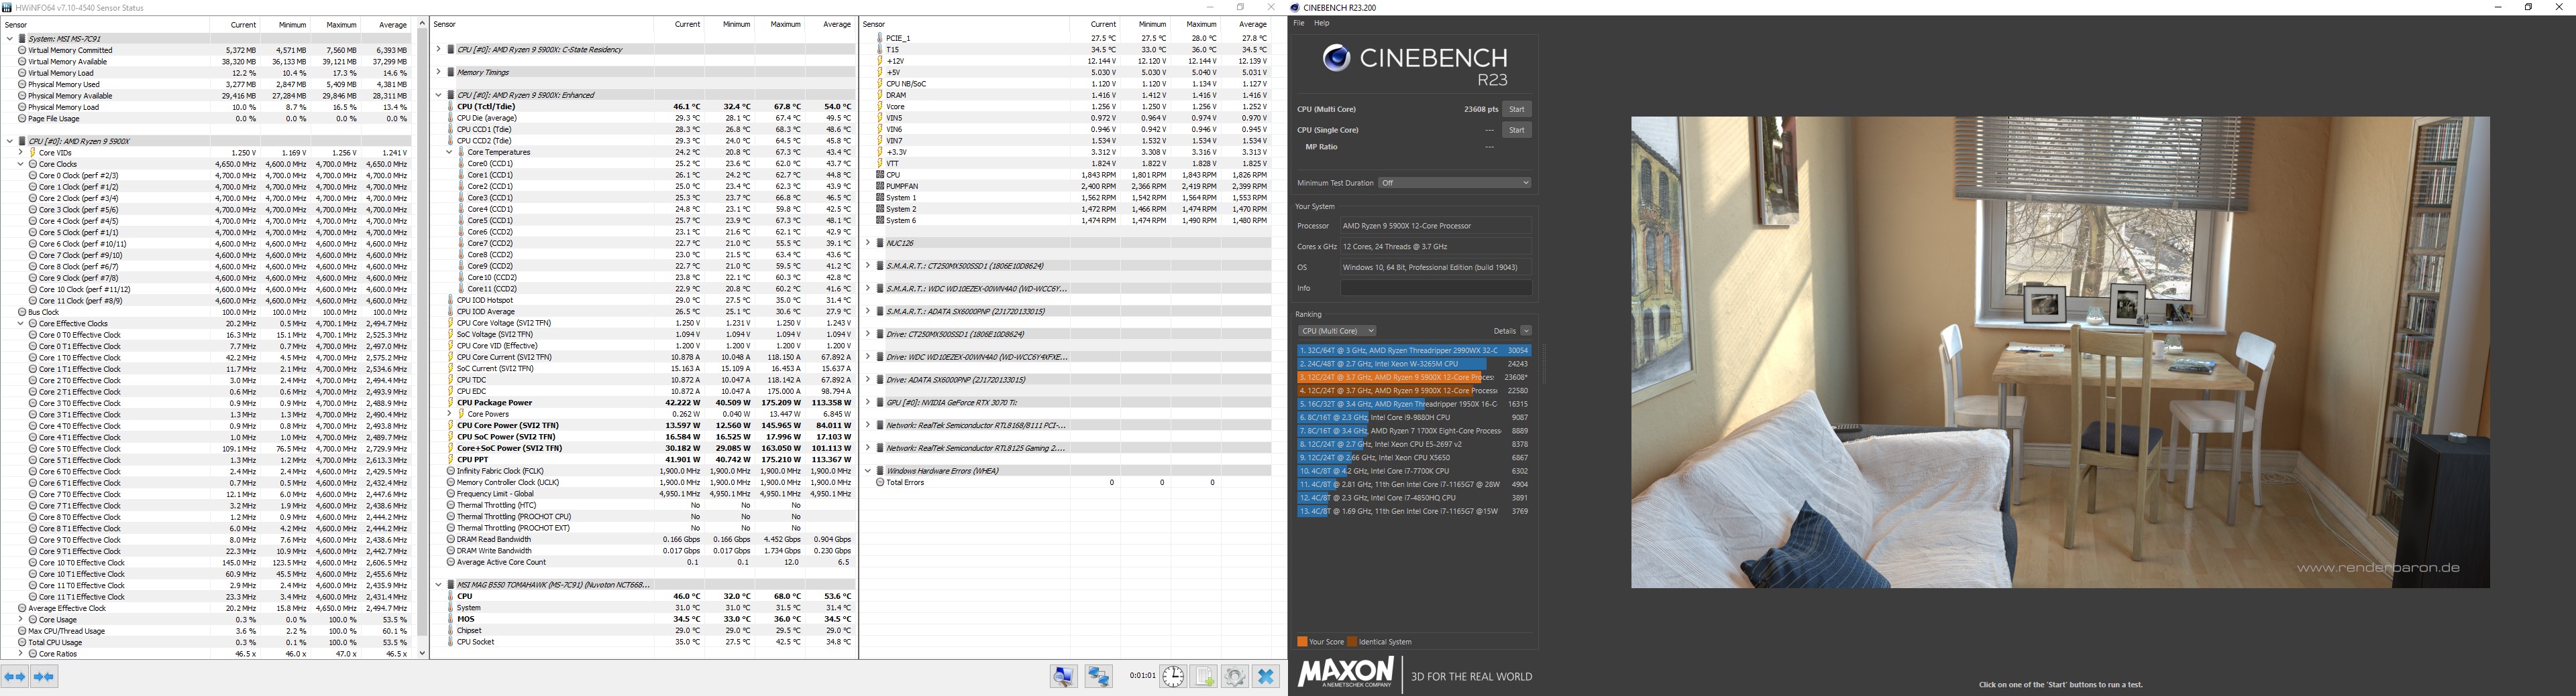Click the lightning icon beside +12V sensor

coord(880,61)
